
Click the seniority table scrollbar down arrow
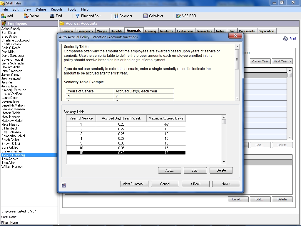[224, 162]
